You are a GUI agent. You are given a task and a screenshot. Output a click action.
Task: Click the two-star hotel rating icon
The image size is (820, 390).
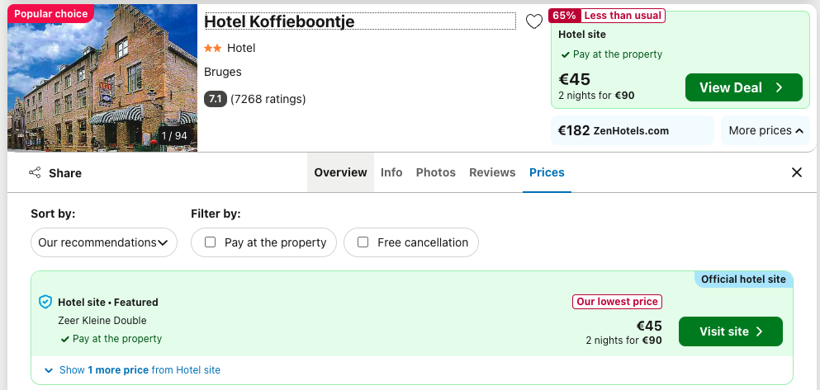(212, 48)
